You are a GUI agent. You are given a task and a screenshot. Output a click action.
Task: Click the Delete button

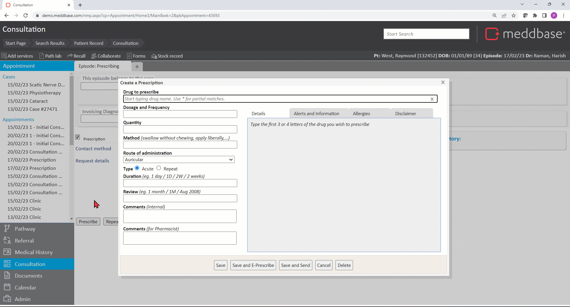click(x=344, y=265)
